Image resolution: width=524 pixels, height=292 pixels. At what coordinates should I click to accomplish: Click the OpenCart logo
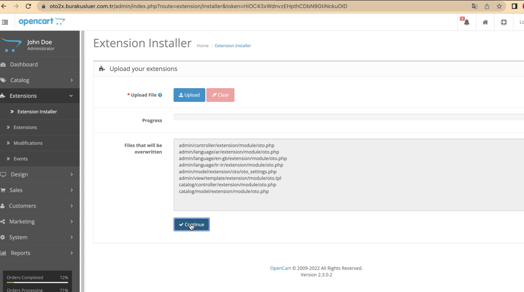[42, 22]
